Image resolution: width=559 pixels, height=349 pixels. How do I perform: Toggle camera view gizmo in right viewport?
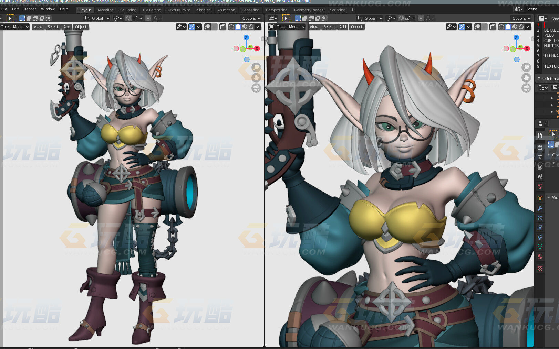(526, 88)
